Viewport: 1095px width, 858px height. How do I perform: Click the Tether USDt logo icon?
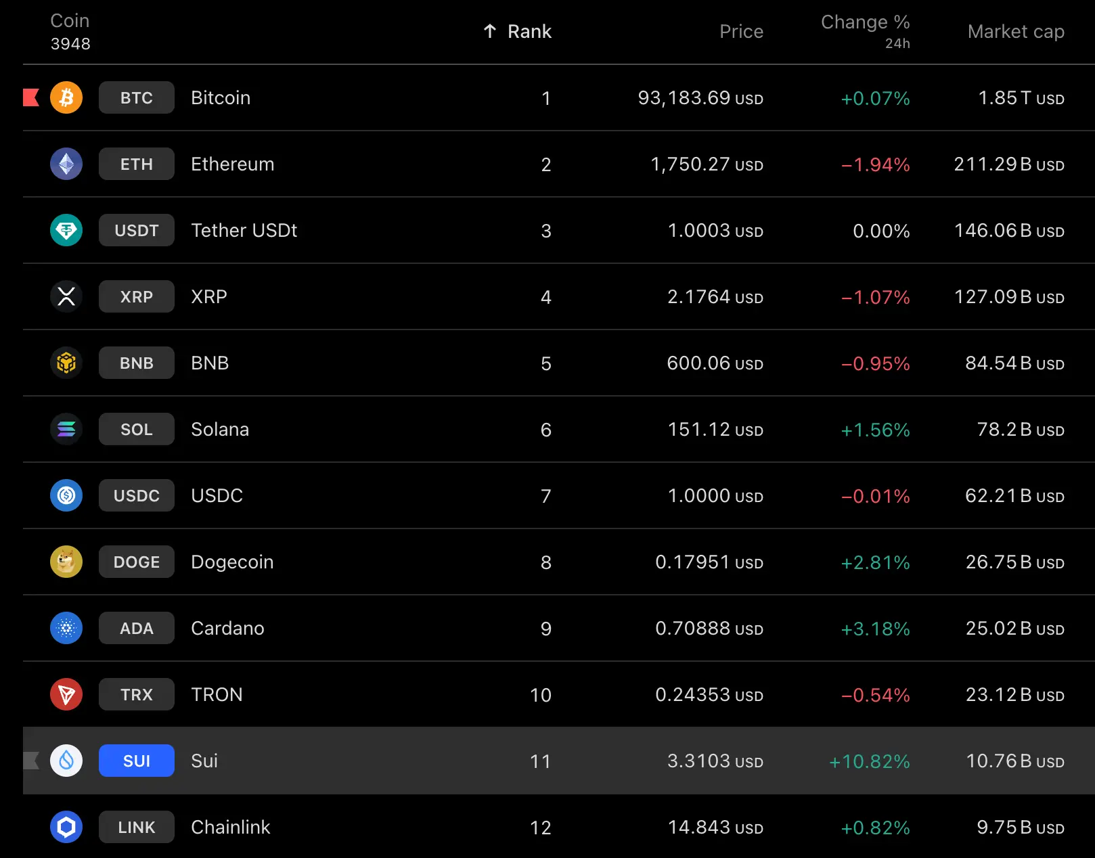[x=66, y=230]
